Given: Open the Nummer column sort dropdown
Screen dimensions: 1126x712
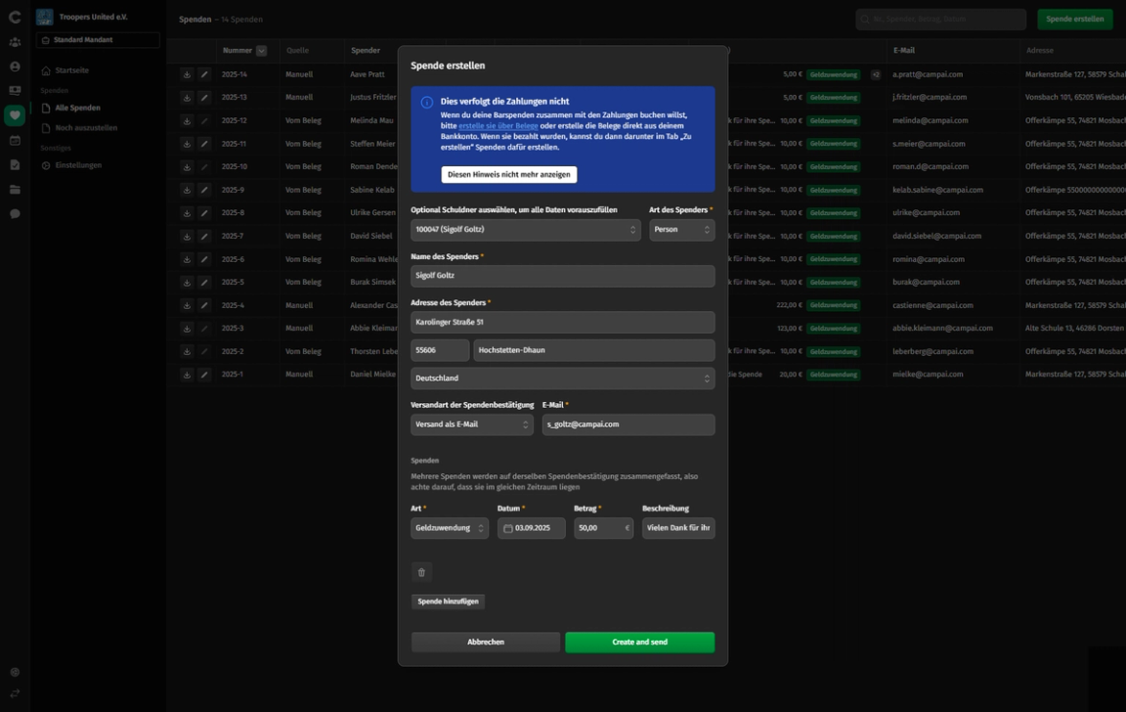Looking at the screenshot, I should (x=261, y=51).
